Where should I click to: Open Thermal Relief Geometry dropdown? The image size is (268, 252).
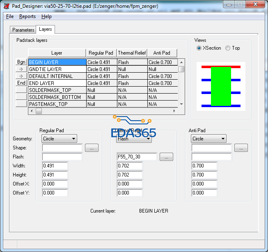(x=134, y=139)
